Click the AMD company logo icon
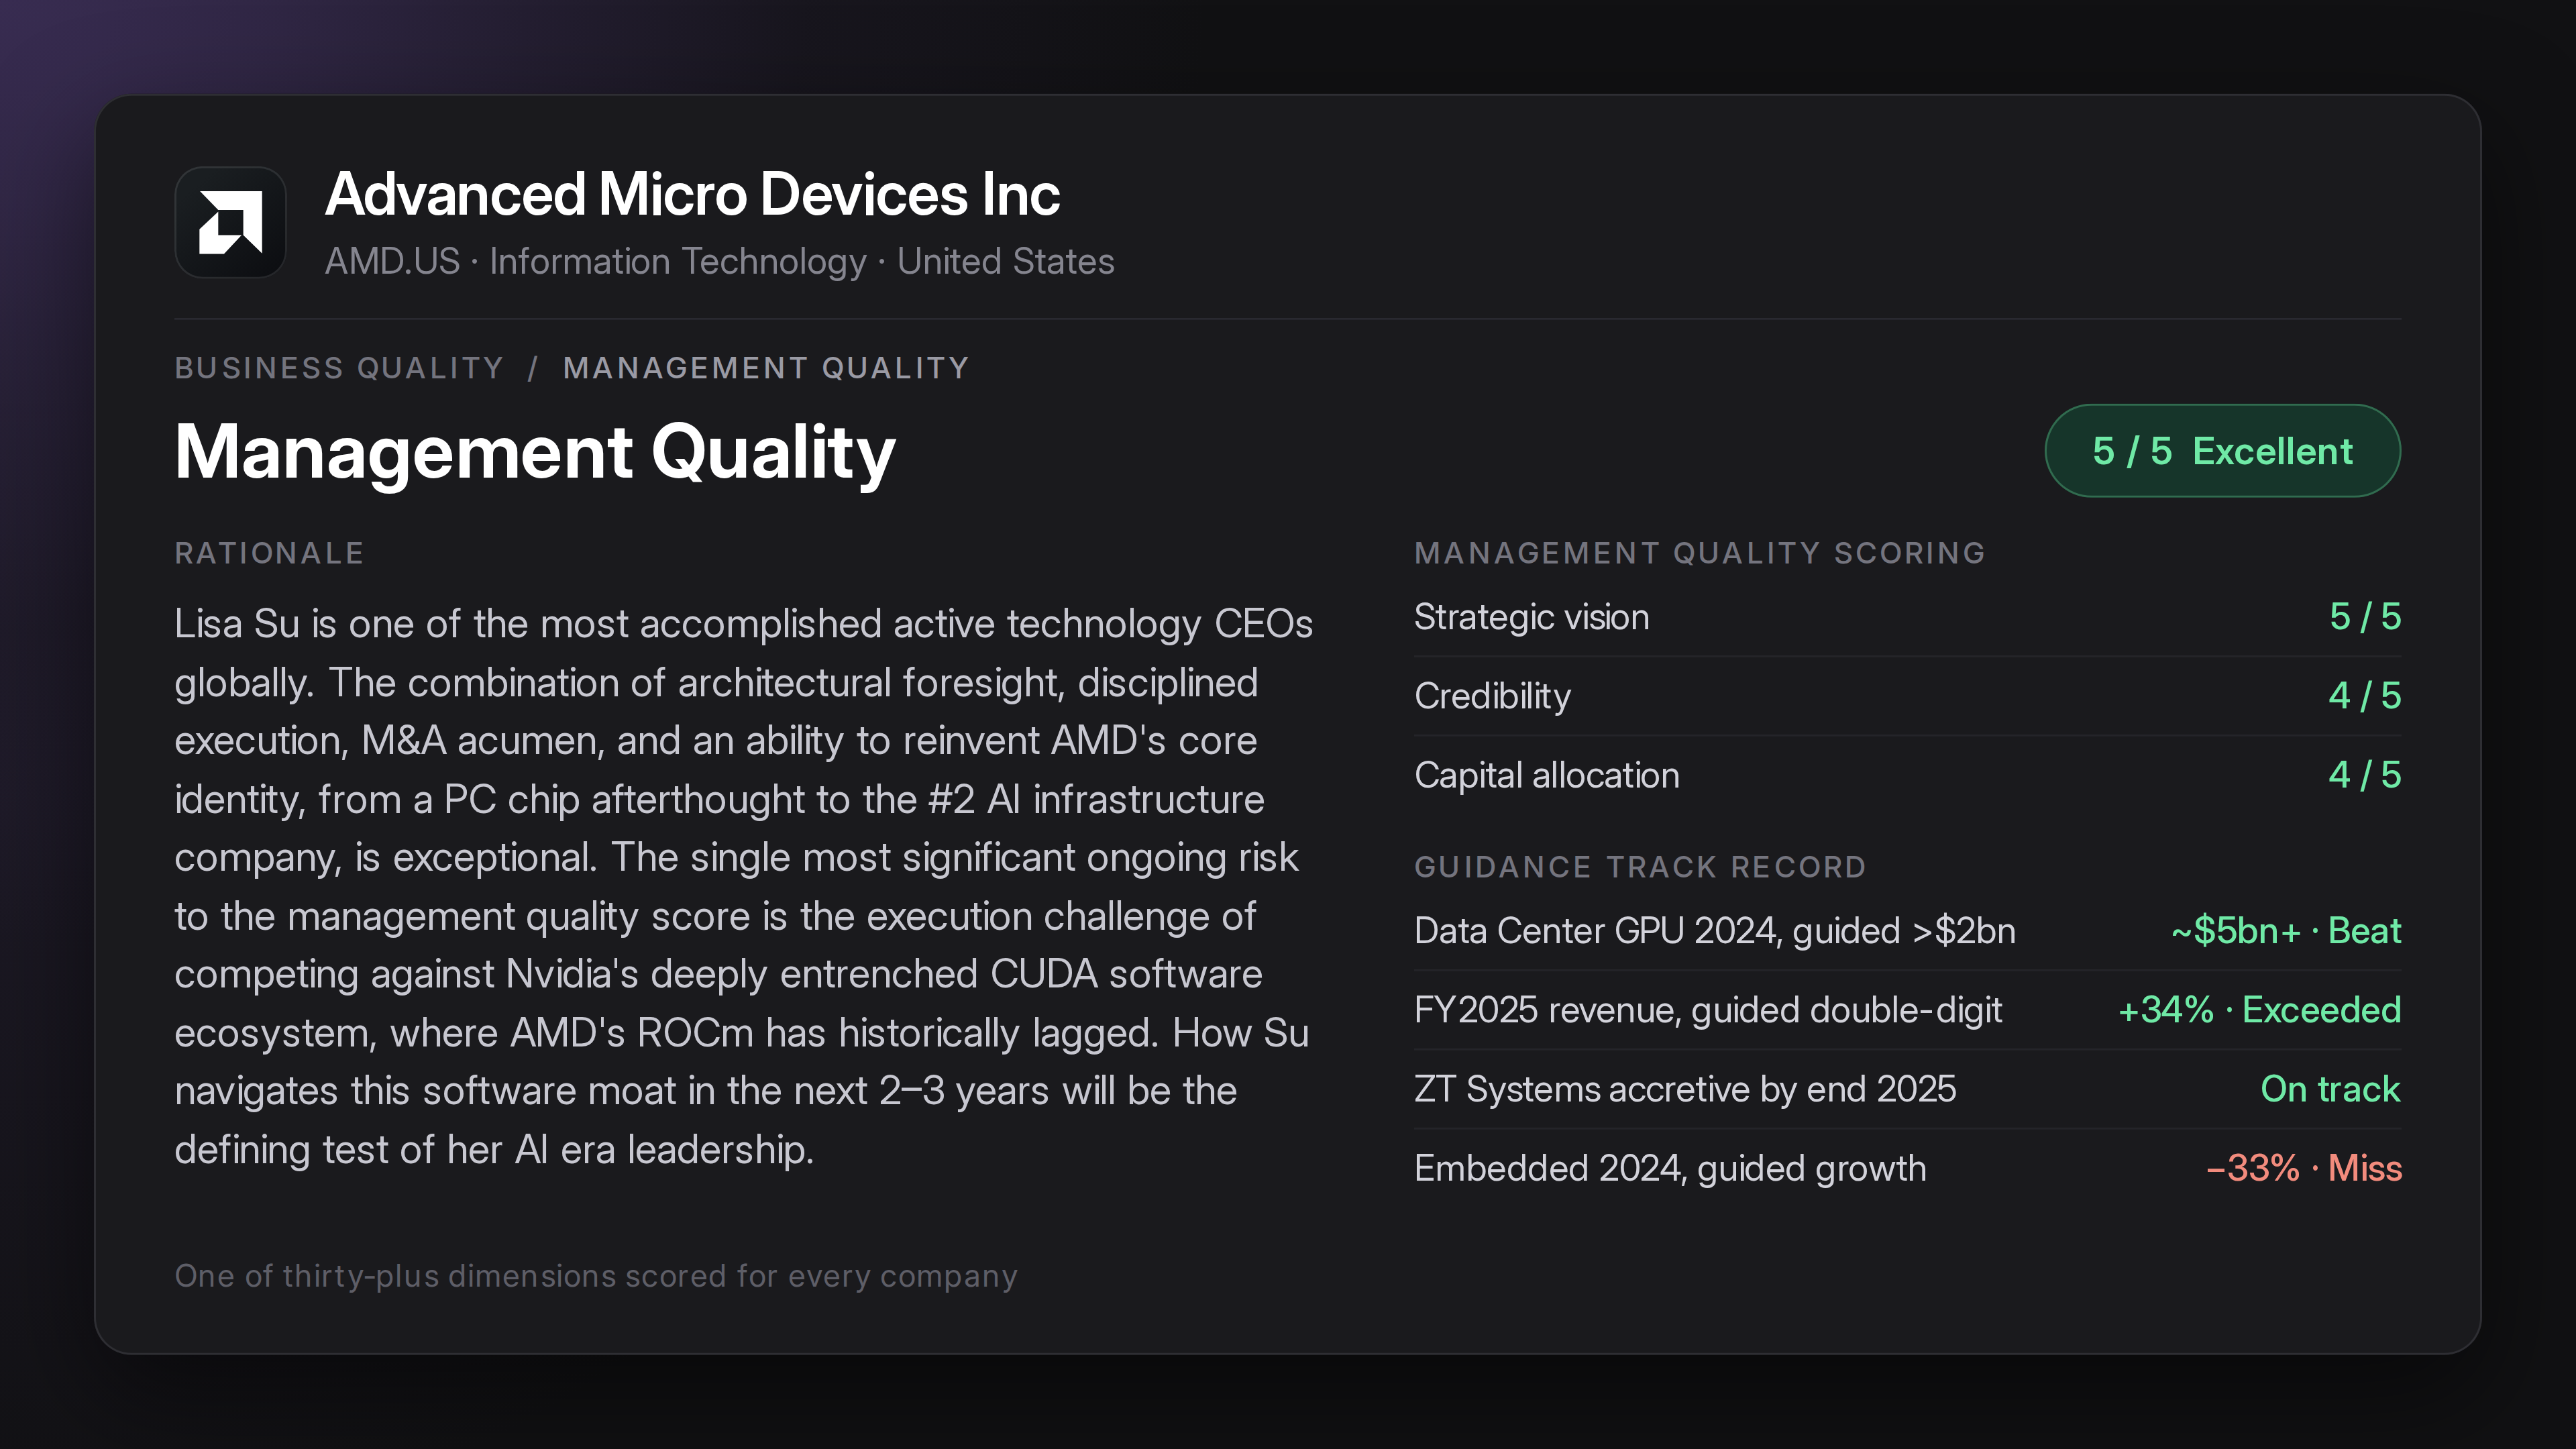 (230, 222)
